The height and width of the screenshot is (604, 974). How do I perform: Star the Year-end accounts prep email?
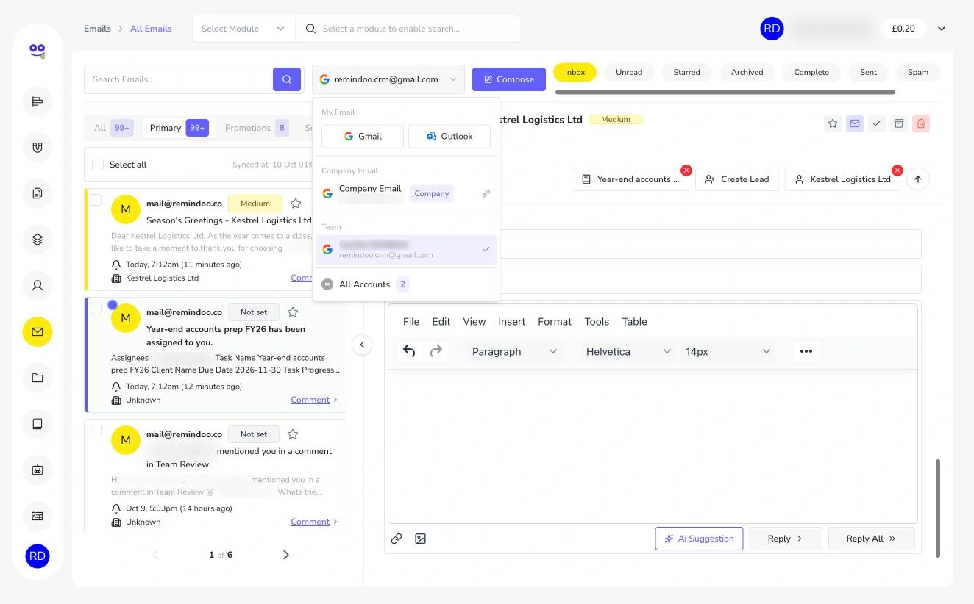click(x=293, y=312)
